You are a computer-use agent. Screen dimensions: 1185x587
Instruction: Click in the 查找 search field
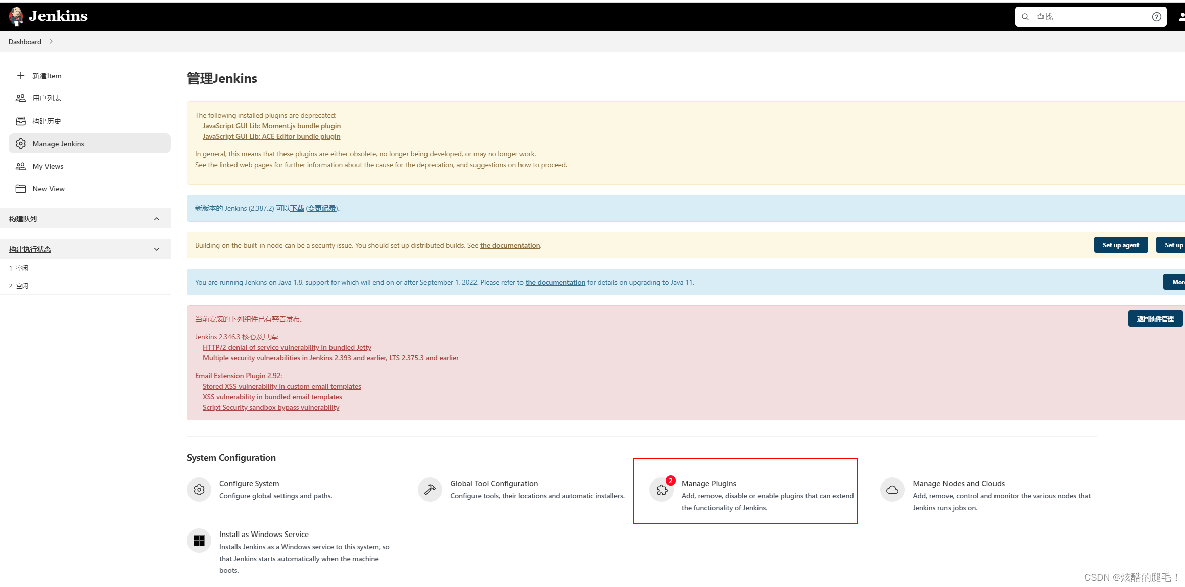(1091, 17)
